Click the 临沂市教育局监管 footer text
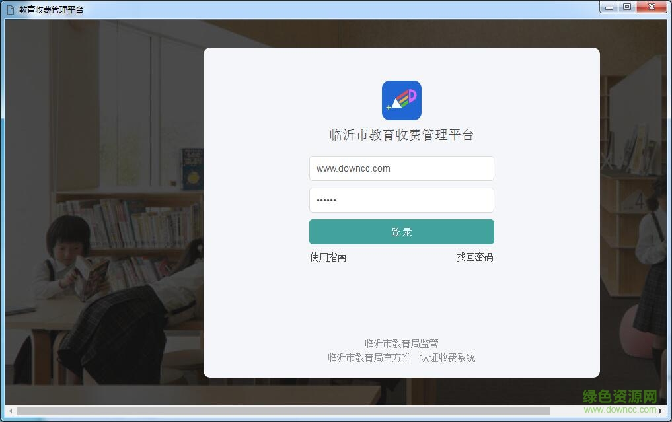672x422 pixels. pos(401,343)
